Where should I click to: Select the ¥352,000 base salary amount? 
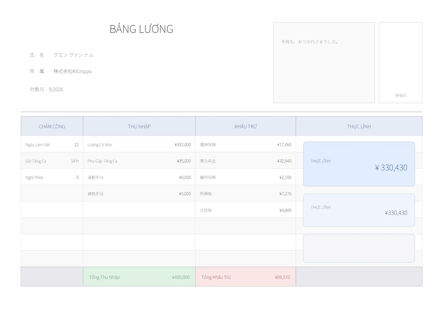click(x=183, y=145)
